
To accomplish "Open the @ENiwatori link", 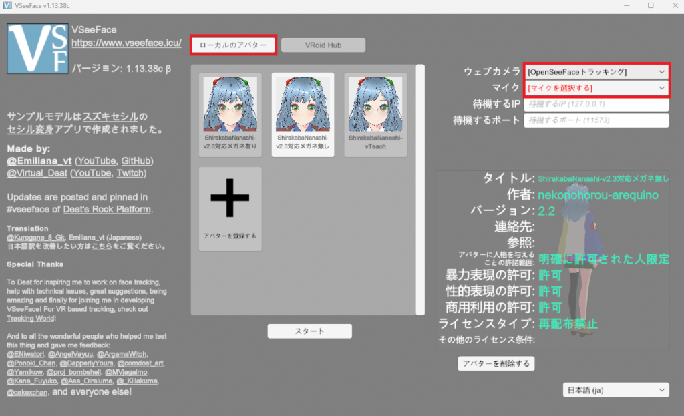I will pyautogui.click(x=25, y=354).
